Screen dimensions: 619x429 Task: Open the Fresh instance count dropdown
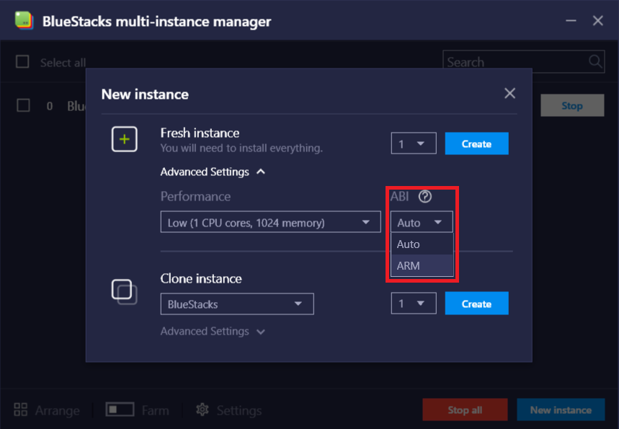click(414, 143)
